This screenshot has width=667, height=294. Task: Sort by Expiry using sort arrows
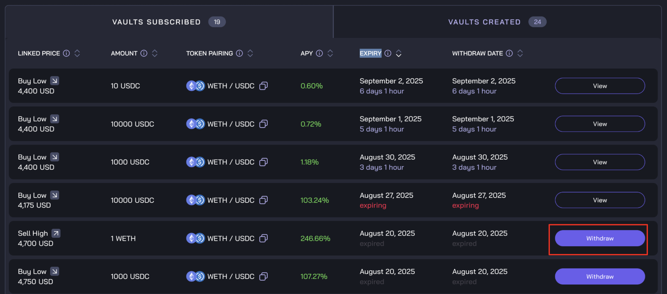[x=399, y=53]
